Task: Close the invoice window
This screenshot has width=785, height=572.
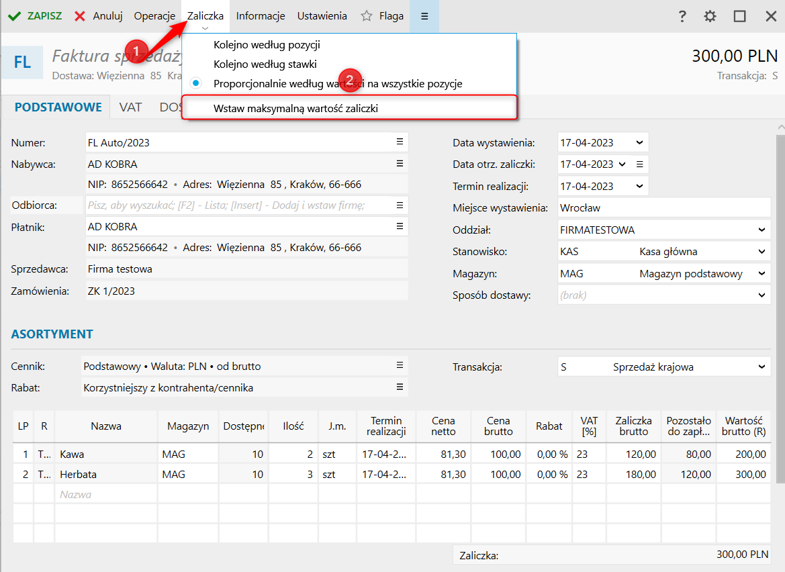Action: [771, 16]
